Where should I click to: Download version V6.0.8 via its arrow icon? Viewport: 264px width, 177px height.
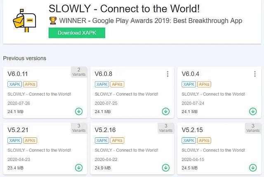point(166,111)
